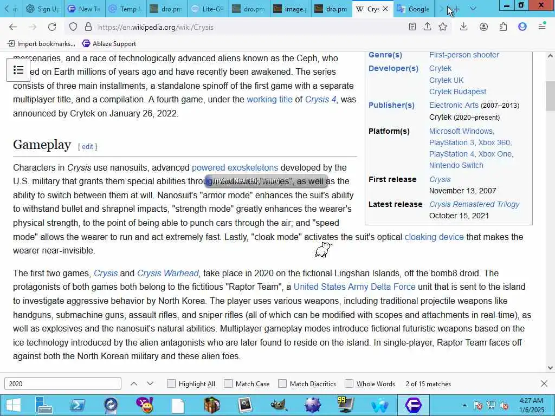Open the downloads panel

tap(464, 27)
